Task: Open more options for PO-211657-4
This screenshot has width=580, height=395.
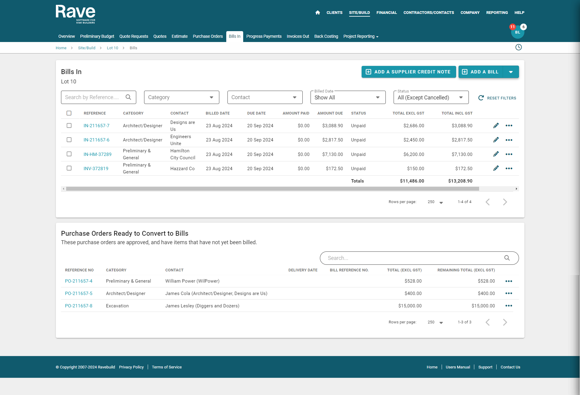Action: click(509, 281)
